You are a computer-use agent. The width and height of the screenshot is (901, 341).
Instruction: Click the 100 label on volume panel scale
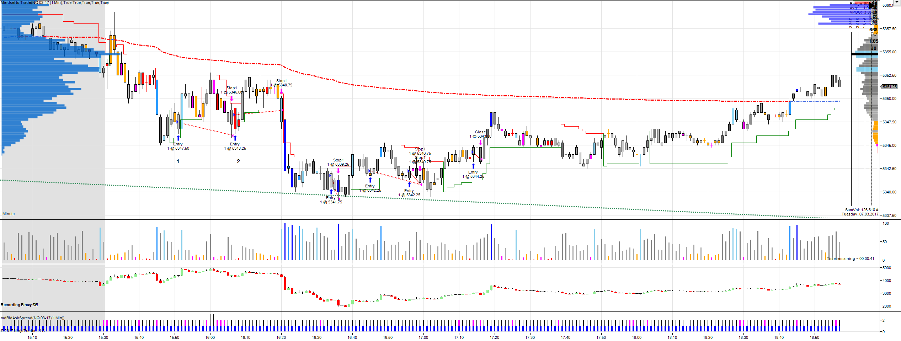click(x=886, y=223)
